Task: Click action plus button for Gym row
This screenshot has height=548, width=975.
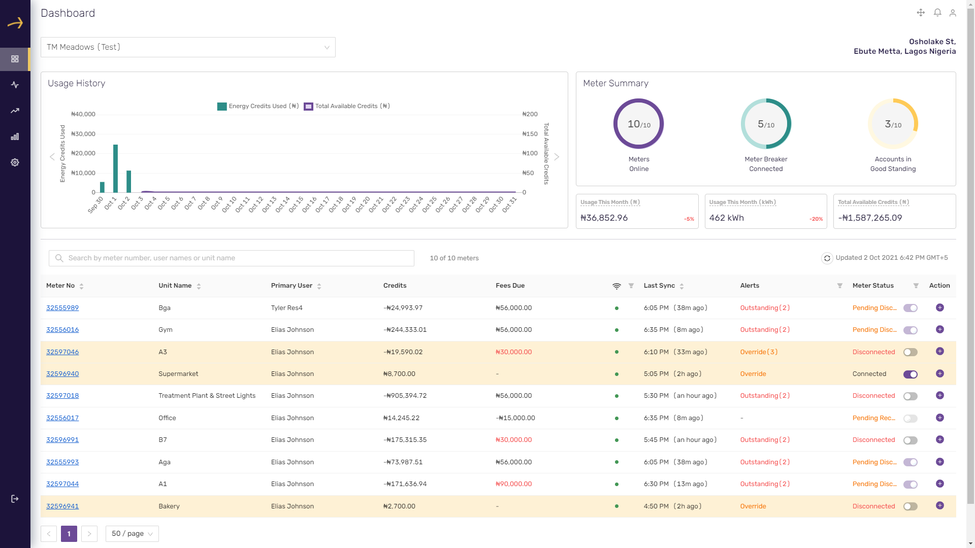Action: [940, 329]
